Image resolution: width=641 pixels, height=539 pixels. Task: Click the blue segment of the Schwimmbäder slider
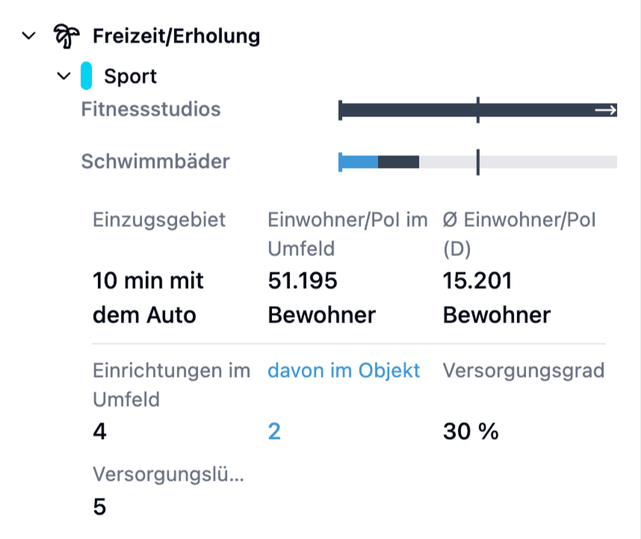tap(359, 161)
